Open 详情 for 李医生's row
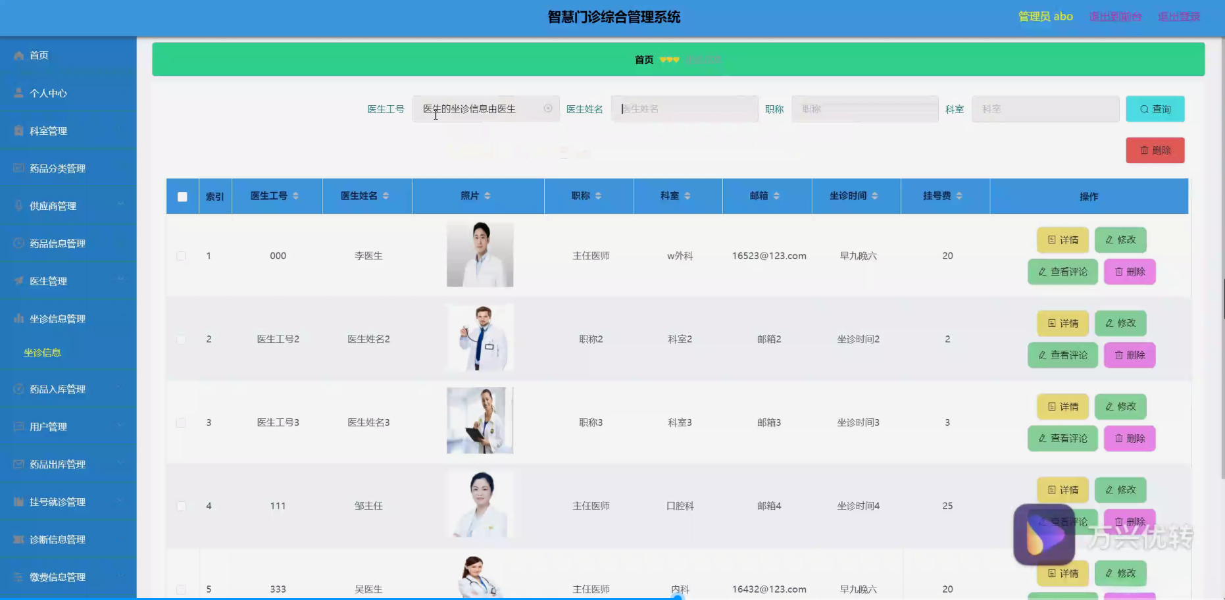Viewport: 1225px width, 600px height. click(1063, 240)
